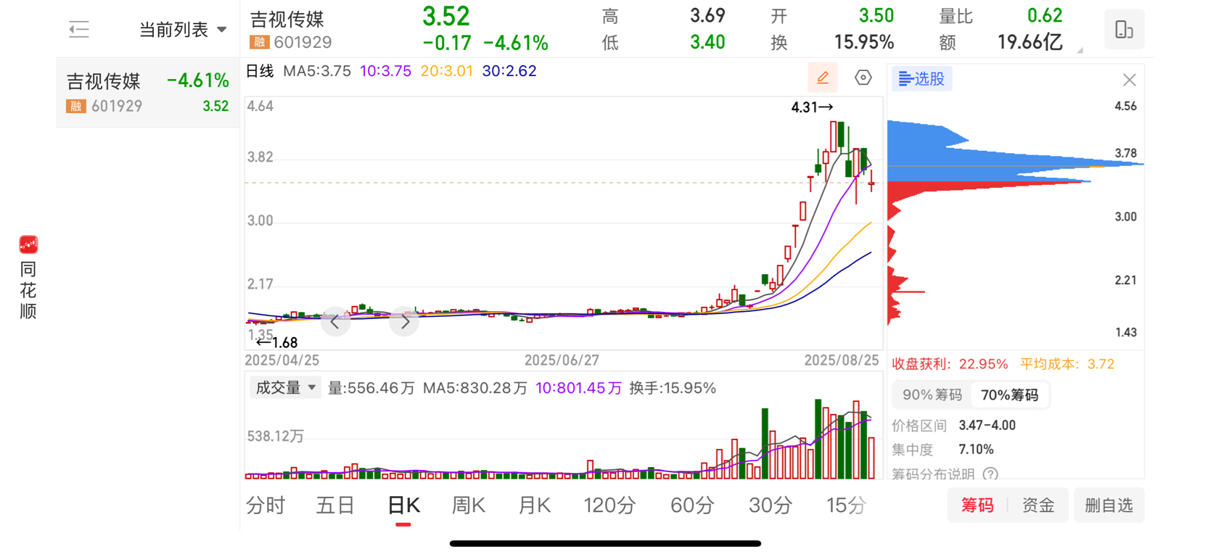Tap the current price 3.52 in header
The width and height of the screenshot is (1211, 557).
446,17
